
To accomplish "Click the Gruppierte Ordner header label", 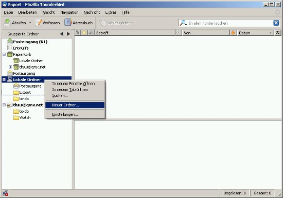I will coord(23,34).
